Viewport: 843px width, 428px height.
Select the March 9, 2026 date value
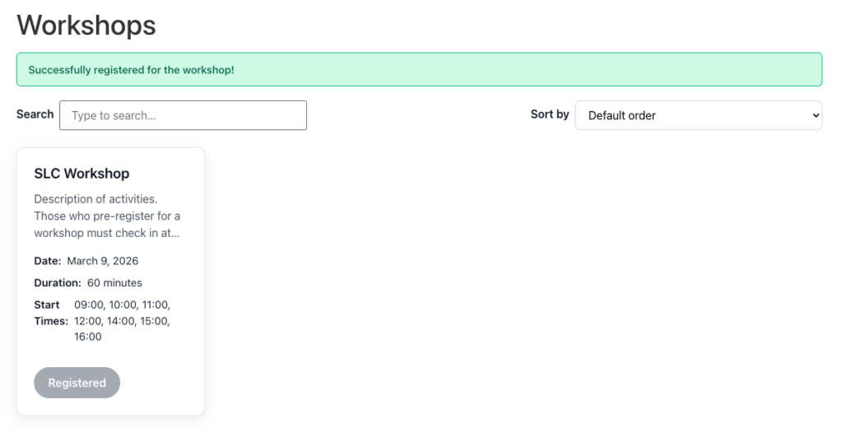(103, 261)
